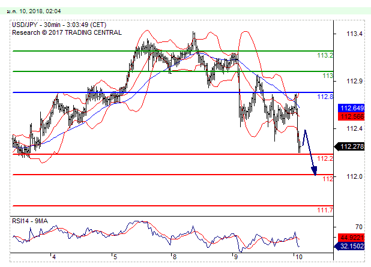Screen dimensions: 371x267
Task: Click the RSI 70 level label
Action: [x=359, y=227]
